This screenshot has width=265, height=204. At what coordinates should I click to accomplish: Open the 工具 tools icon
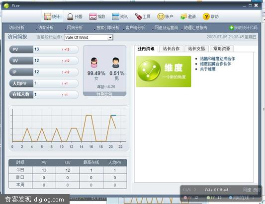138,16
